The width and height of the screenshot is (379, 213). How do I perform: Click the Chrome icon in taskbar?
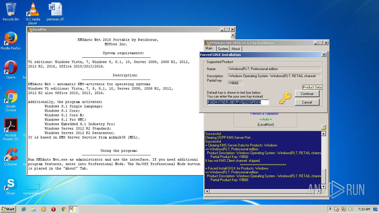[x=63, y=209]
